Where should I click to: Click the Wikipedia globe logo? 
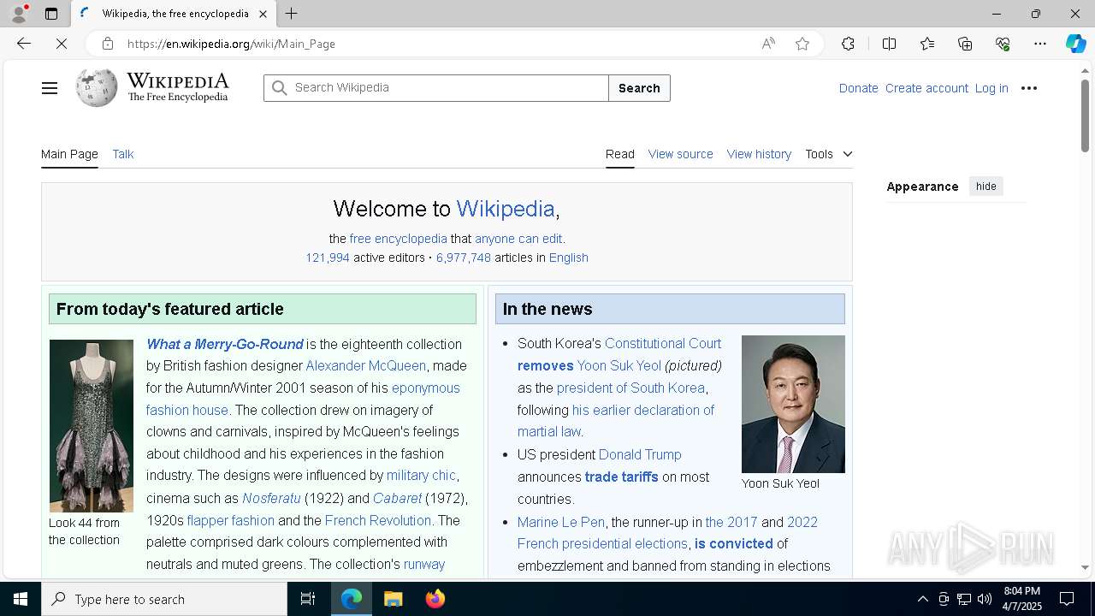pos(97,87)
